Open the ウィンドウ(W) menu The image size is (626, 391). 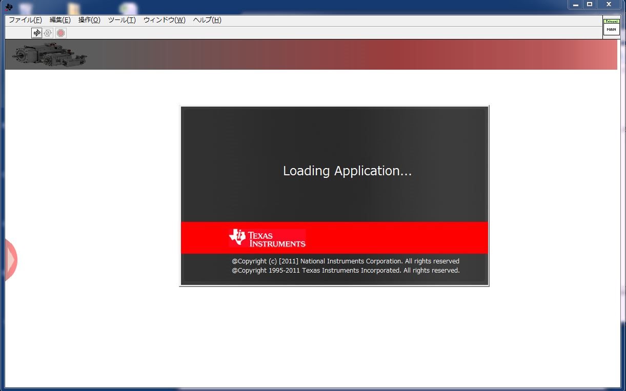pos(164,20)
